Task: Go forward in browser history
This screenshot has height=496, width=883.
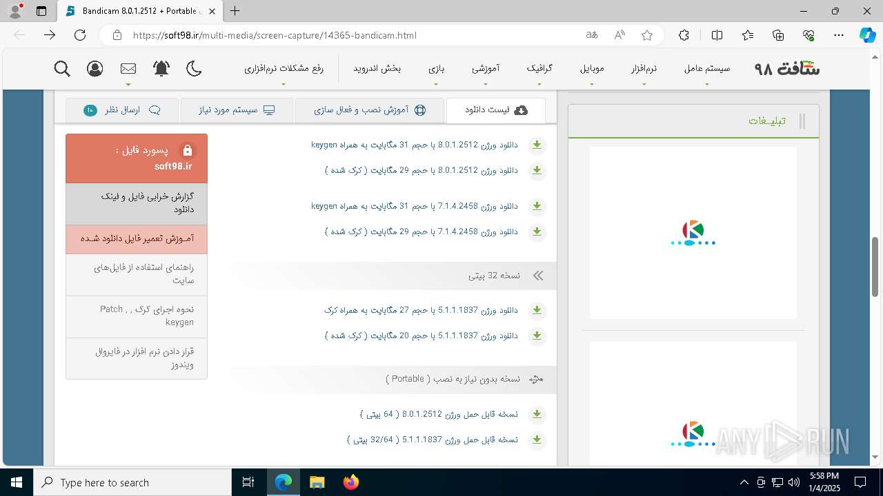Action: [50, 35]
